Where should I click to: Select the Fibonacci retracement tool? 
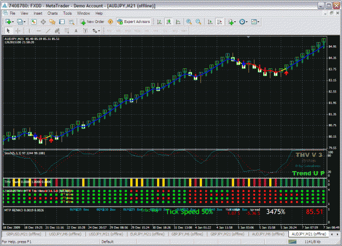click(x=67, y=31)
